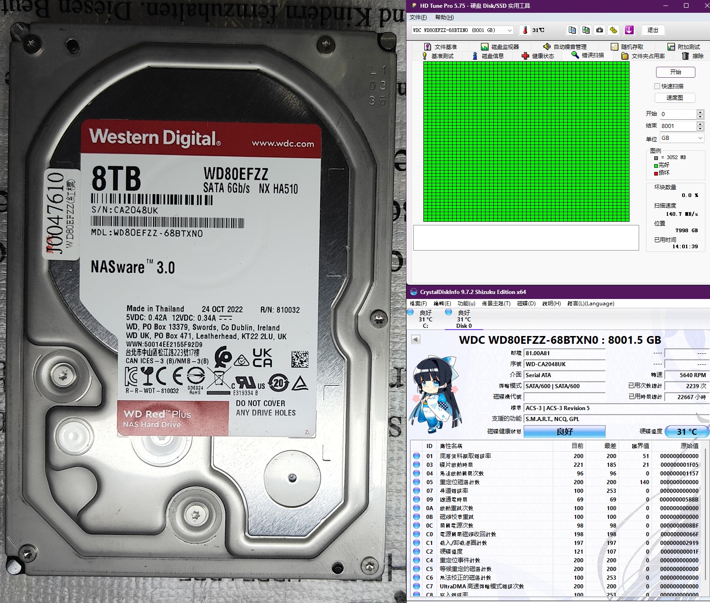Viewport: 710px width, 603px height.
Task: Click the HD Tune Pro title bar app icon
Action: (x=414, y=5)
